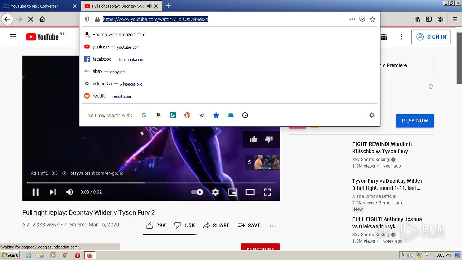Open the tracking protection shield icon
Viewport: 462px width, 260px height.
coord(87,19)
